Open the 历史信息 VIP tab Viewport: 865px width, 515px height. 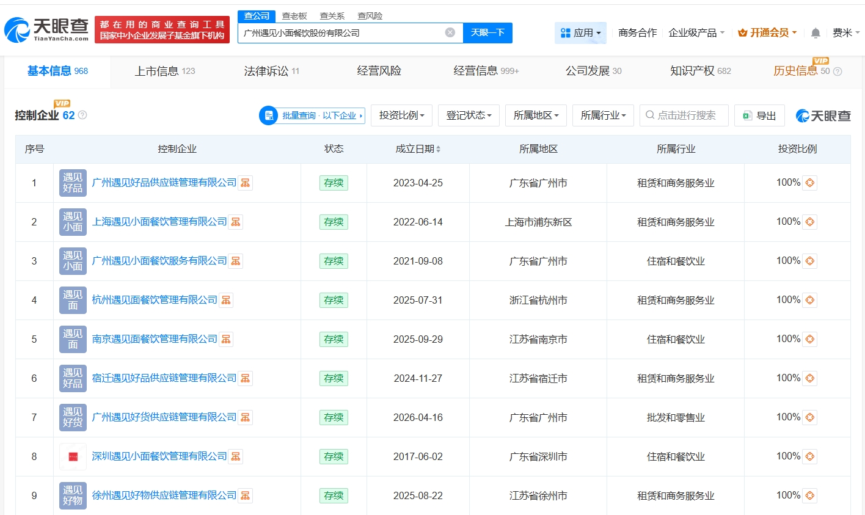[801, 71]
